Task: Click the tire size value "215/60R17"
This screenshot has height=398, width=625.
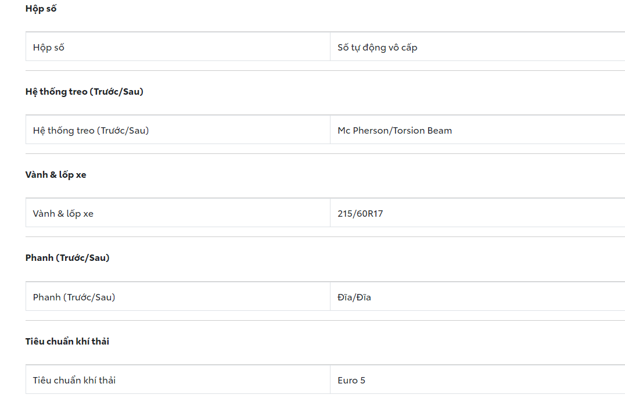Action: click(360, 214)
